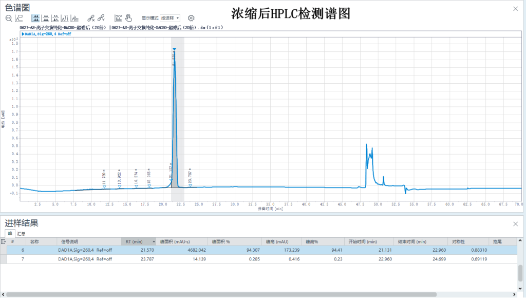This screenshot has width=526, height=300.
Task: Activate the manual integration hand icon
Action: [128, 18]
